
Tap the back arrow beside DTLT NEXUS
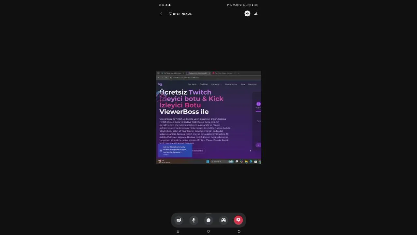pos(161,14)
